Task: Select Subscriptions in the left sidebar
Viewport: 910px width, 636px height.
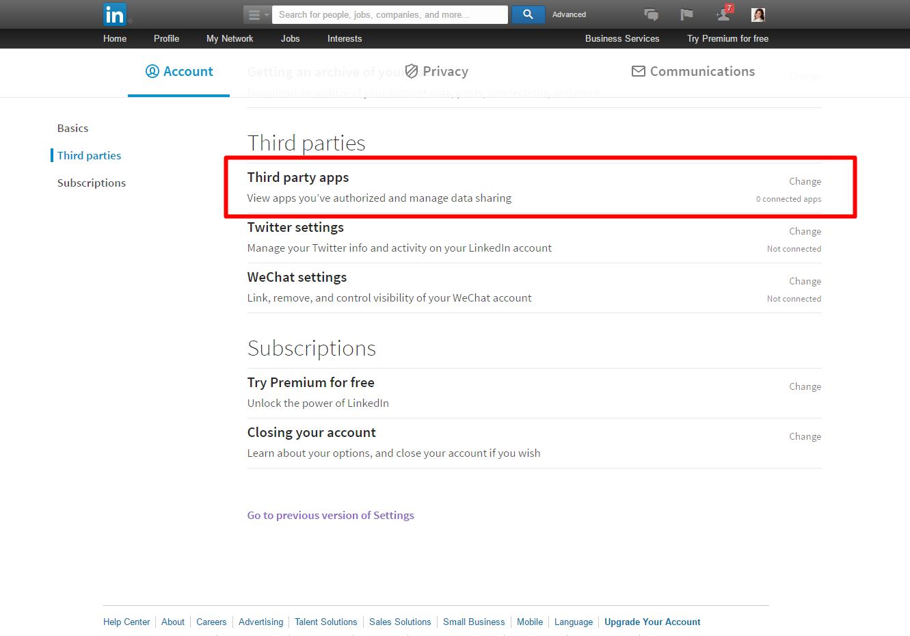Action: click(92, 183)
